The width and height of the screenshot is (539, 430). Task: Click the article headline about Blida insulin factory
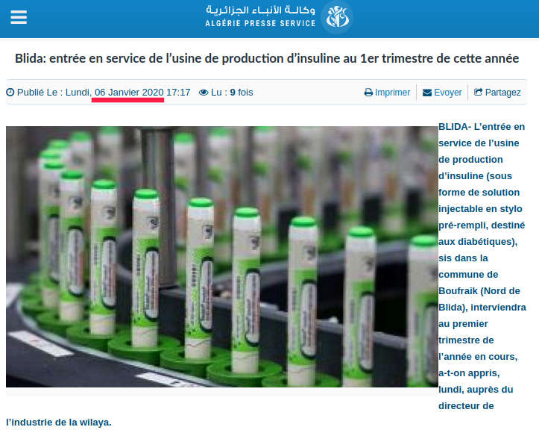click(267, 58)
